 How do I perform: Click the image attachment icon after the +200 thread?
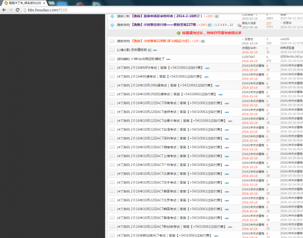click(217, 17)
